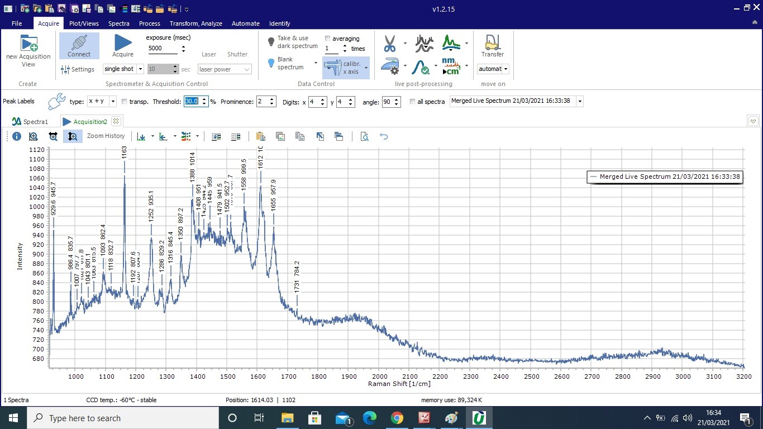The height and width of the screenshot is (429, 763).
Task: Click Take & use dark spectrum
Action: 292,42
